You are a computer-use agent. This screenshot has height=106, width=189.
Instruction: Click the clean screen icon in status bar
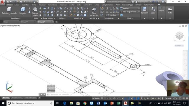[x=184, y=98]
